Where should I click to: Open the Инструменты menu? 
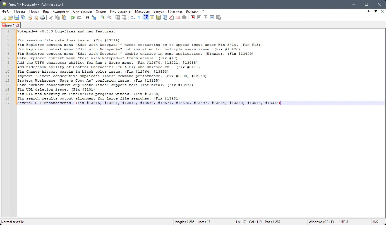click(121, 11)
